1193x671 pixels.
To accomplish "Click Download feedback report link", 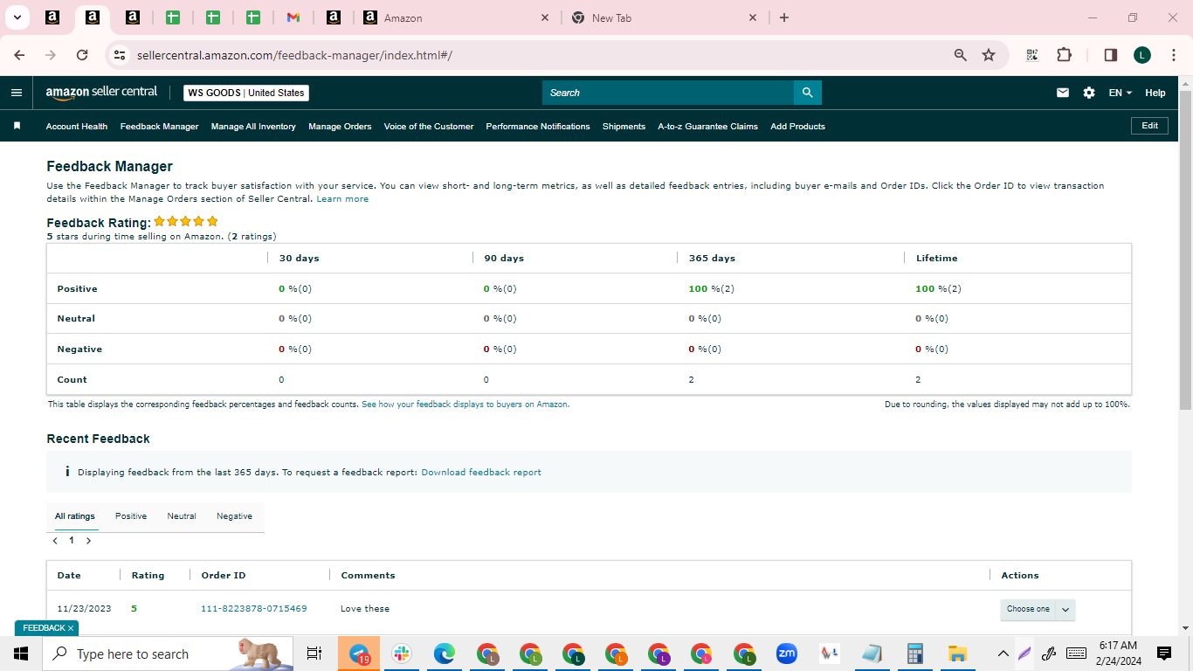I will point(481,473).
